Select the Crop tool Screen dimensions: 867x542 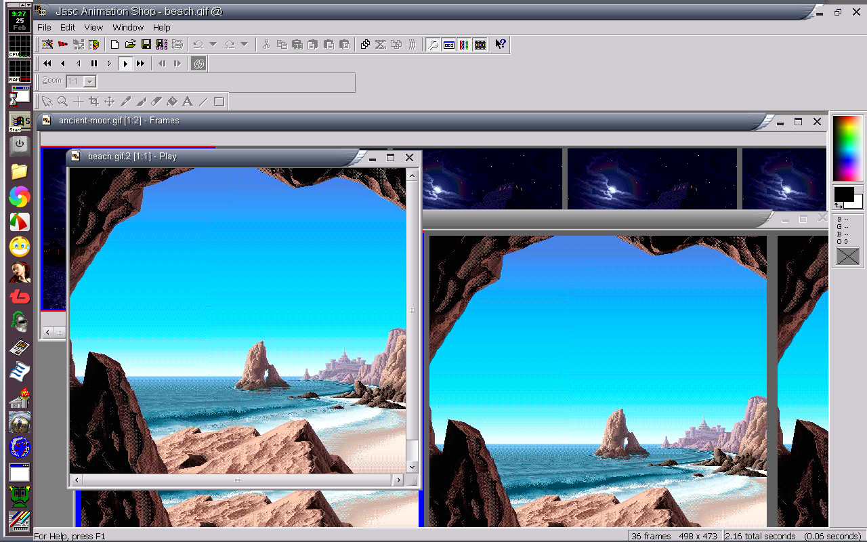95,101
